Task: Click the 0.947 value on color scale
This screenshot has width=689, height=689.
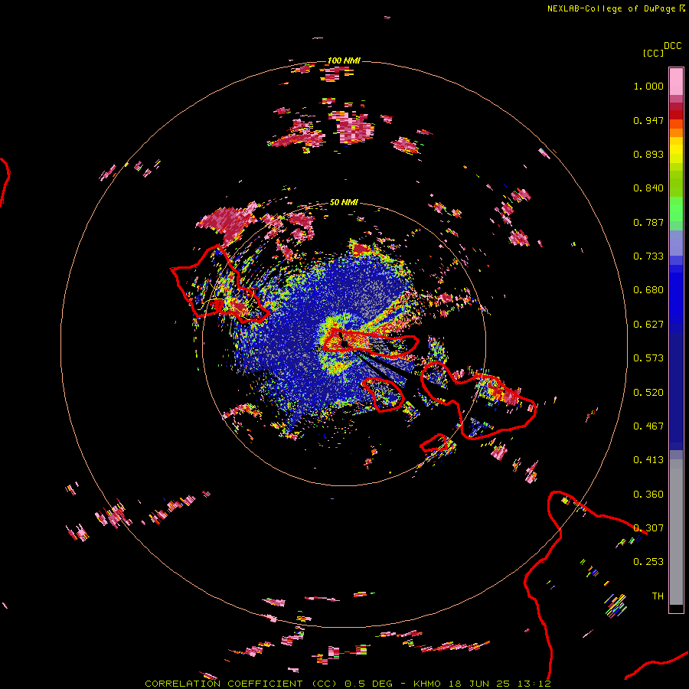Action: [648, 120]
